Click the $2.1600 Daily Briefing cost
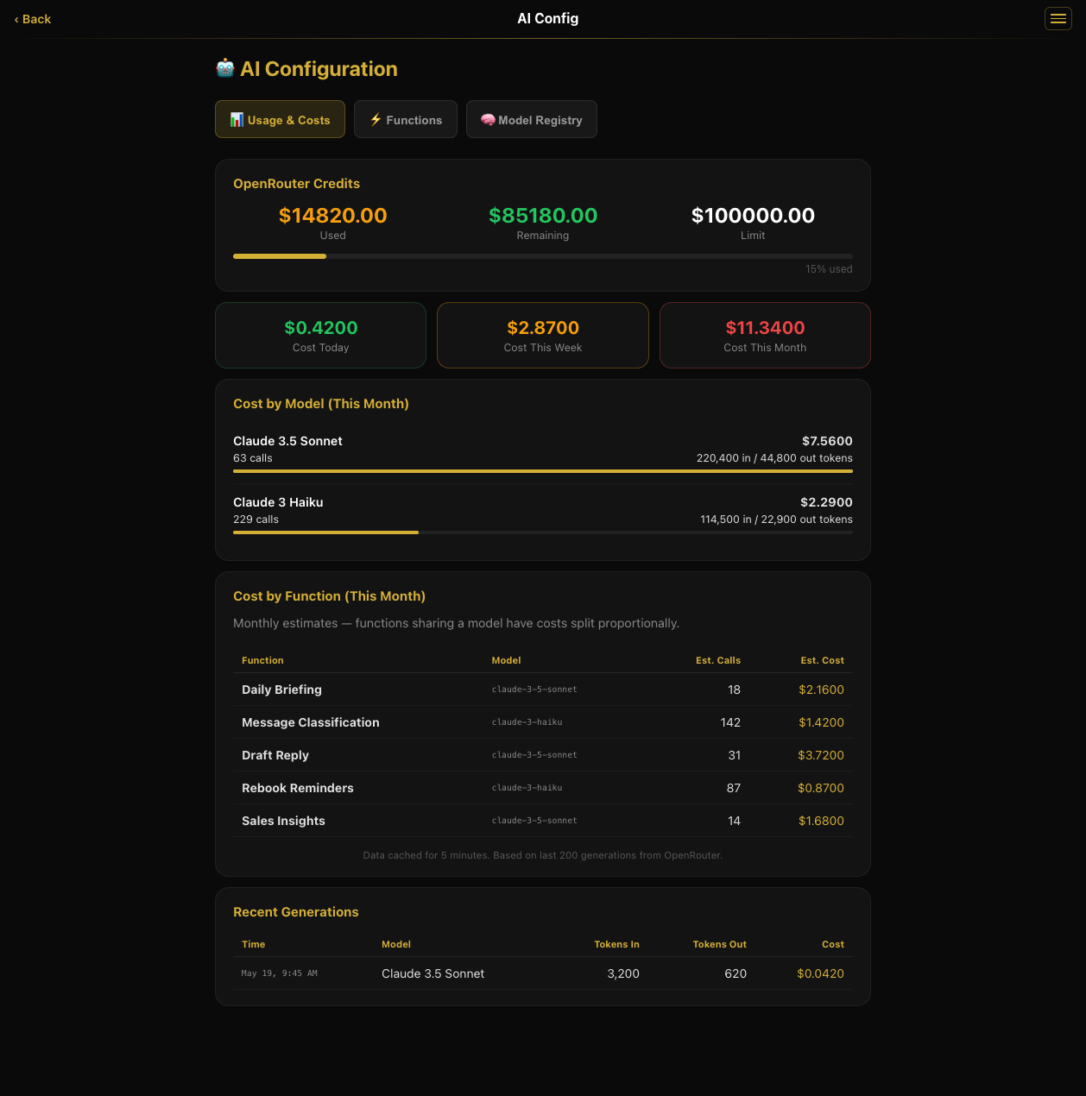The width and height of the screenshot is (1086, 1096). [x=821, y=690]
